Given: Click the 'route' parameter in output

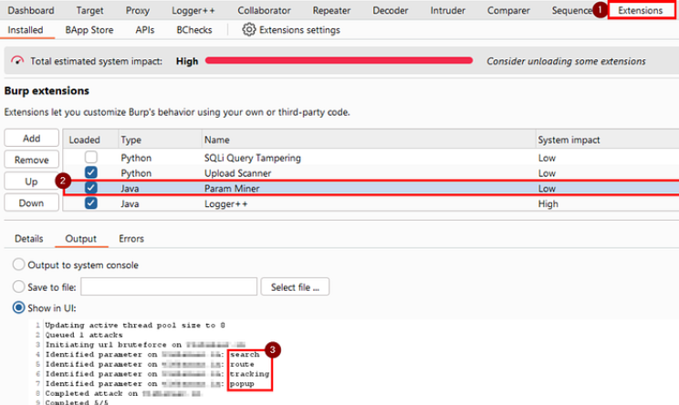Looking at the screenshot, I should (x=242, y=364).
